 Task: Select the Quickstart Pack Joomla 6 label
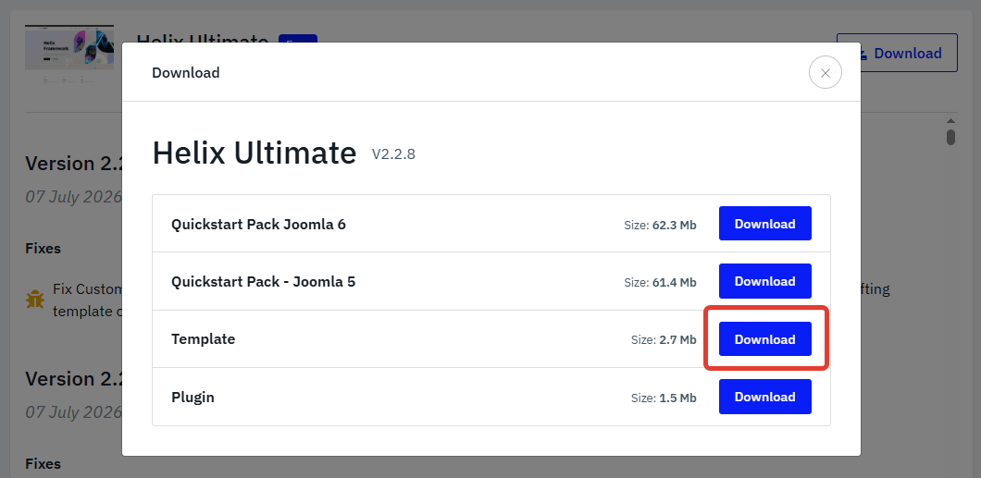click(x=258, y=224)
